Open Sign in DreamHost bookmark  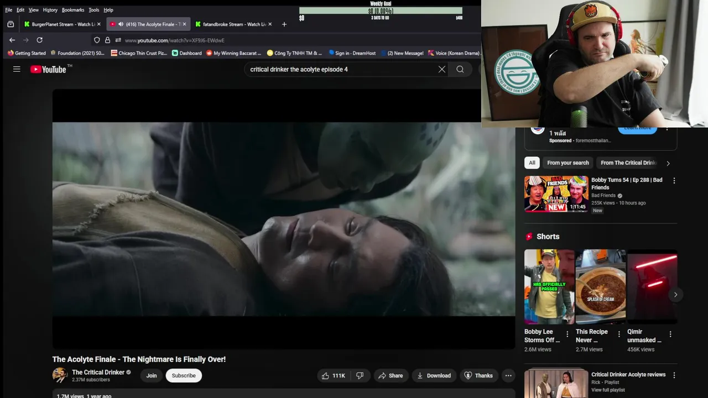pos(352,53)
